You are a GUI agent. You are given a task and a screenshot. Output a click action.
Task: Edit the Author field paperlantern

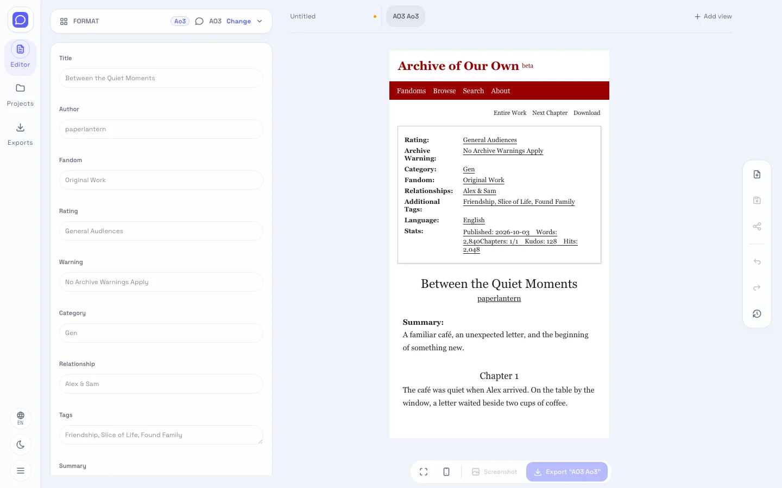tap(161, 129)
